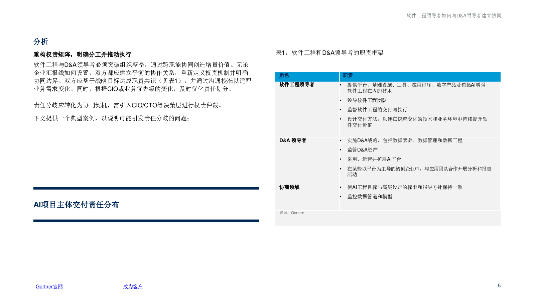Click the bullet 监控数据管道和模型
The width and height of the screenshot is (534, 301).
tap(370, 197)
